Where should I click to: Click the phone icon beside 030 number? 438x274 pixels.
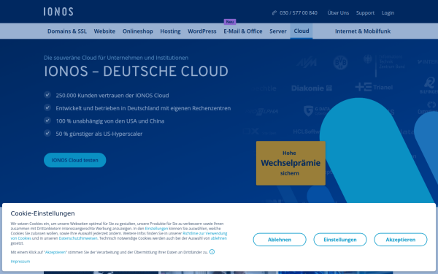coord(274,13)
